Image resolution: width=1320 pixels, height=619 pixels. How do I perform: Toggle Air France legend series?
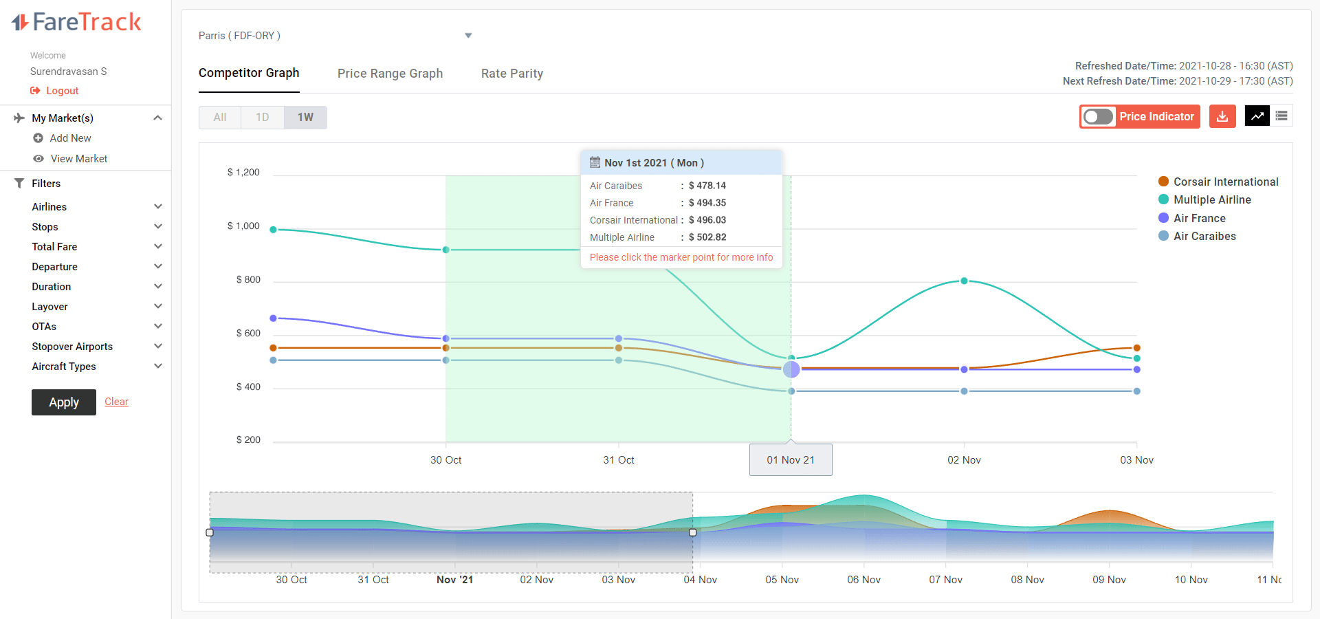point(1192,218)
